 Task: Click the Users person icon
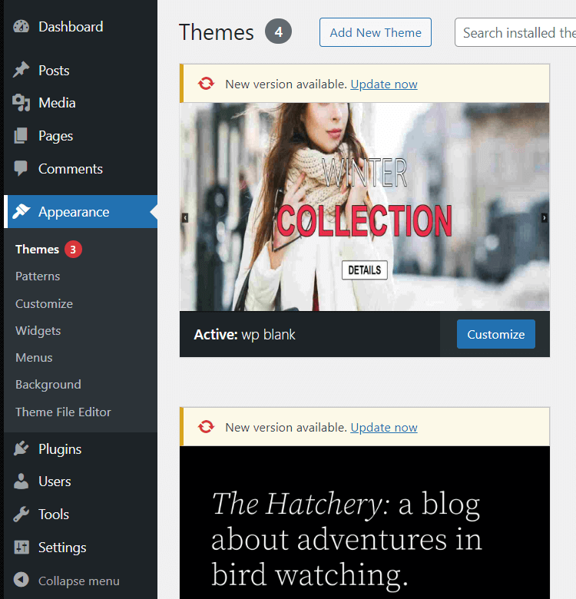(x=22, y=482)
